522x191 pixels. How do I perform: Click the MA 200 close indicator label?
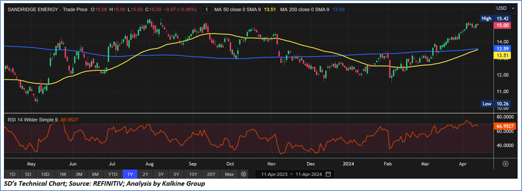click(x=304, y=9)
